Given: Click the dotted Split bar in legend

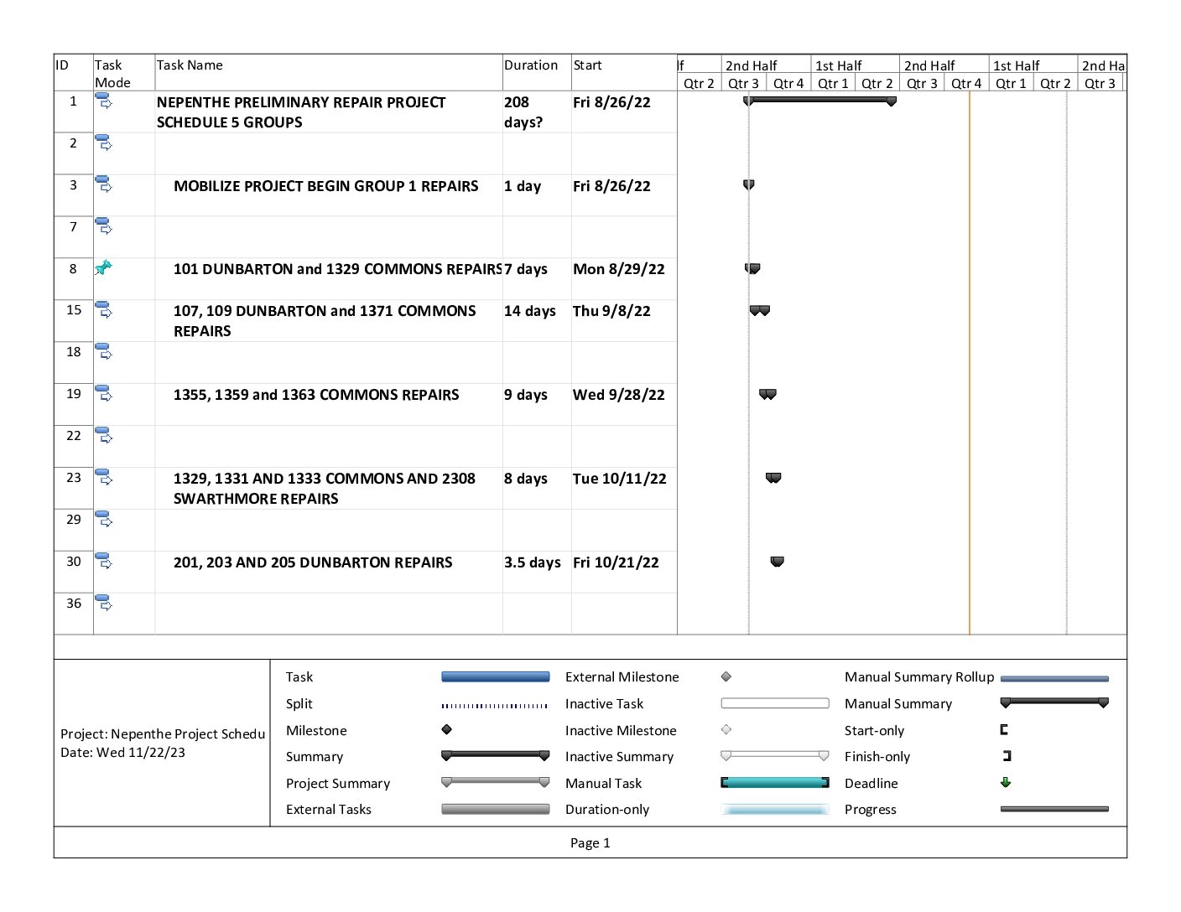Looking at the screenshot, I should pos(495,706).
